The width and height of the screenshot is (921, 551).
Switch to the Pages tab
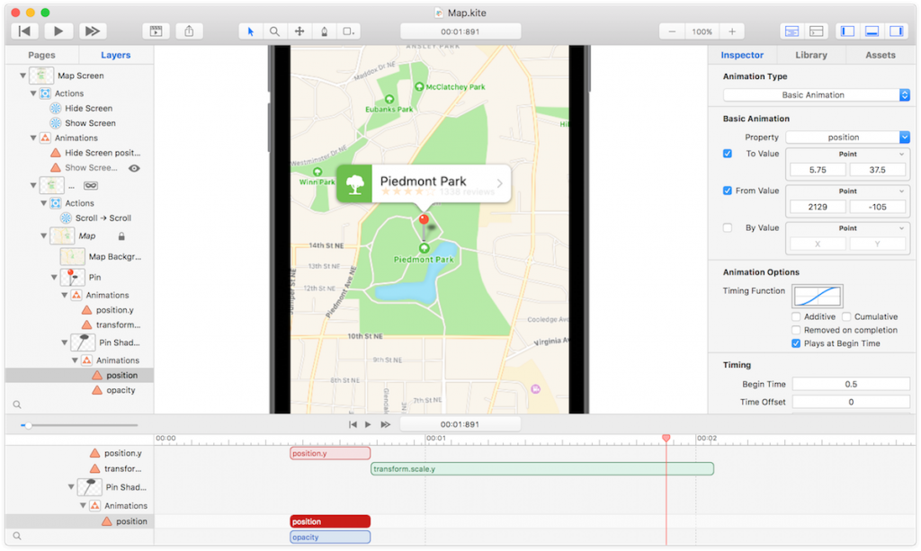pyautogui.click(x=41, y=55)
